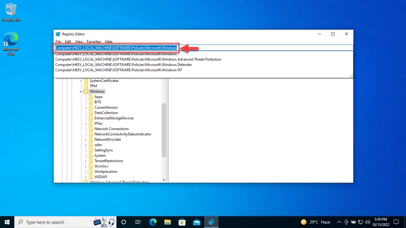
Task: Expand the SystemCertificates key
Action: tap(81, 81)
